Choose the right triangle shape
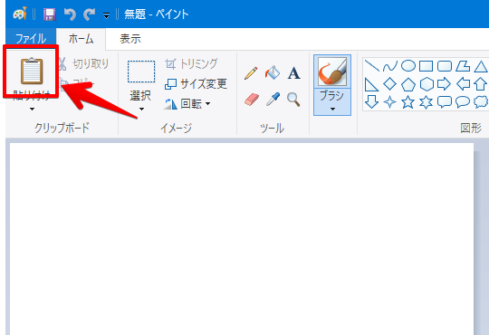This screenshot has height=335, width=489. pos(372,84)
